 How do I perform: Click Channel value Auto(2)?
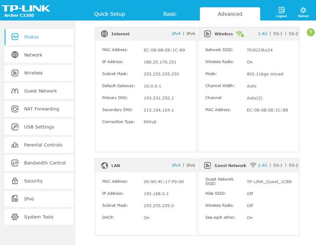255,98
